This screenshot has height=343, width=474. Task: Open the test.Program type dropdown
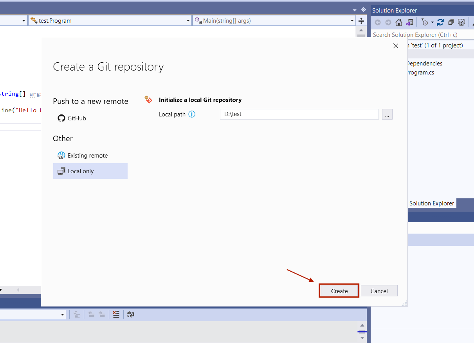coord(188,21)
